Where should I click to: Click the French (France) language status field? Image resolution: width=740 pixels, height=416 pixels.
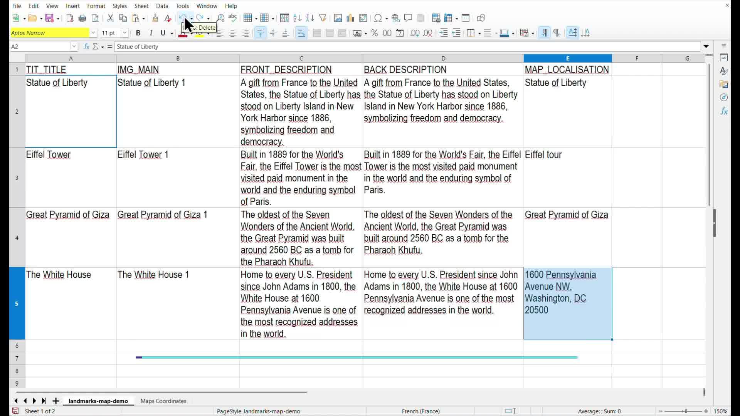pyautogui.click(x=420, y=411)
